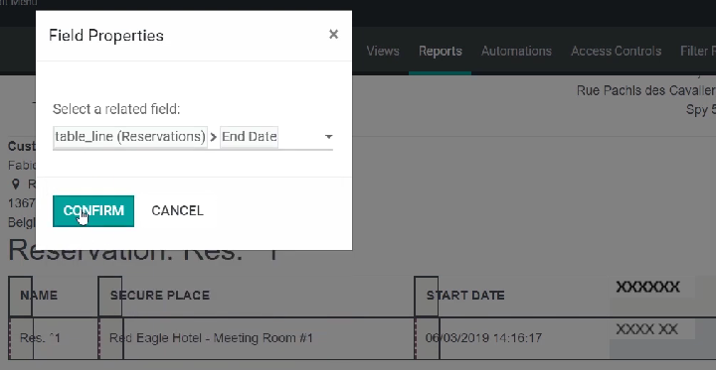
Task: Click the chevron between field chips
Action: [x=214, y=137]
